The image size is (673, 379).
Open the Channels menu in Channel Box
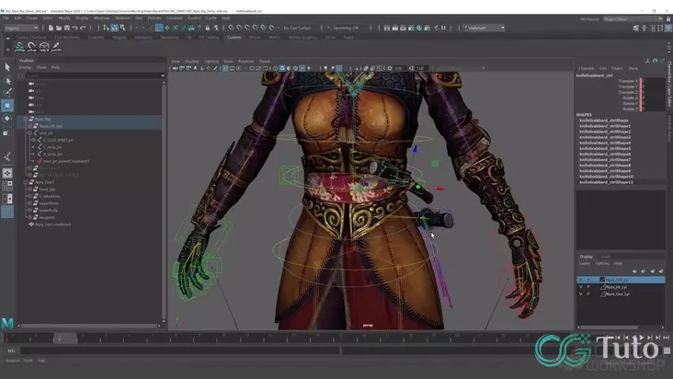pos(587,68)
